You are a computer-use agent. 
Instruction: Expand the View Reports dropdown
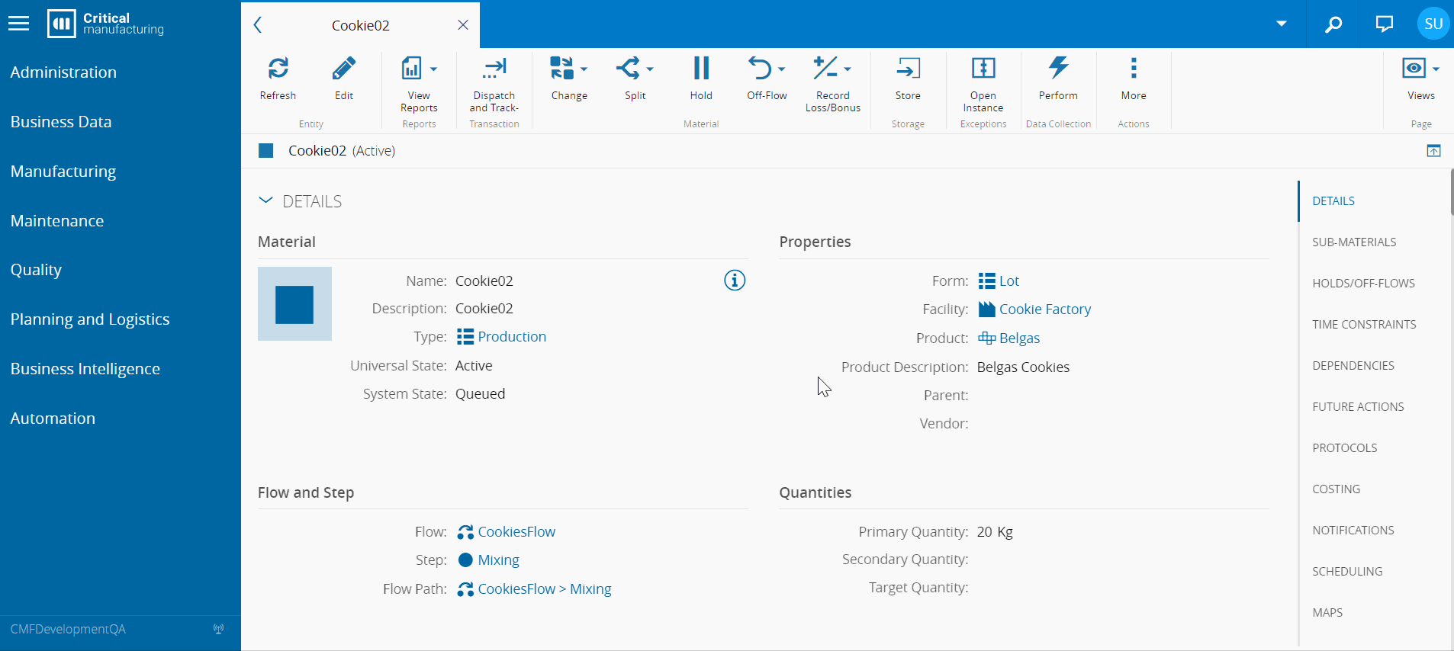433,69
